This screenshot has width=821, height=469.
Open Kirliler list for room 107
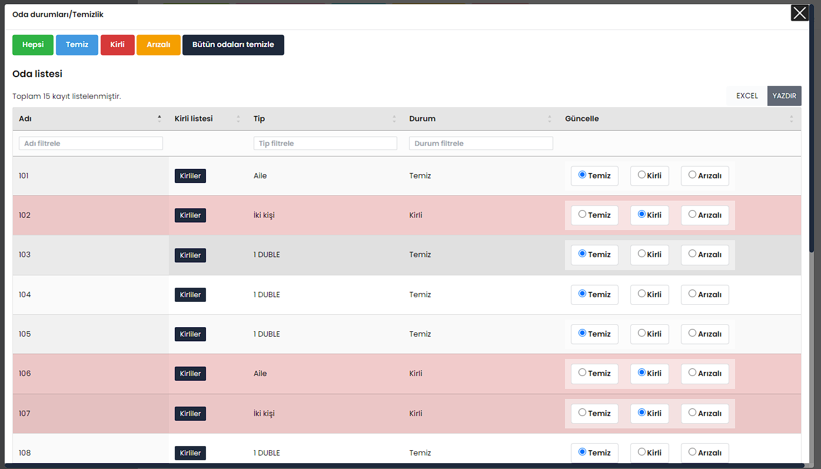coord(190,414)
